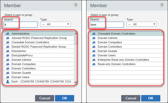Select Domain Guests in the right list
This screenshot has width=168, height=103.
107,51
